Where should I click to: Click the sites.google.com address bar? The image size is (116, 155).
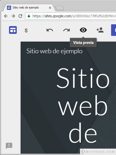click(71, 16)
